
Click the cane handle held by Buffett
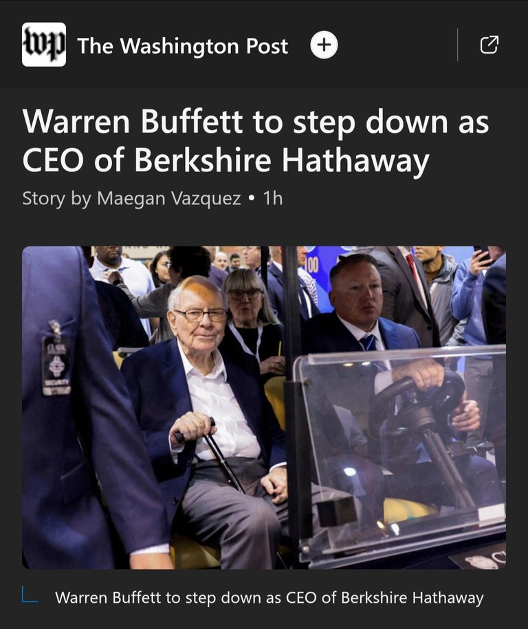(x=195, y=428)
